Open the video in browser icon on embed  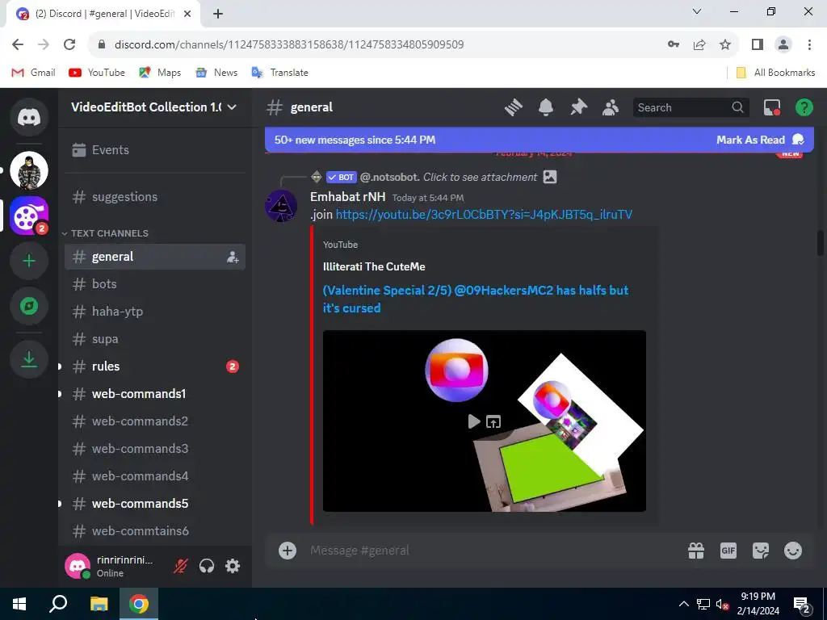click(x=493, y=421)
